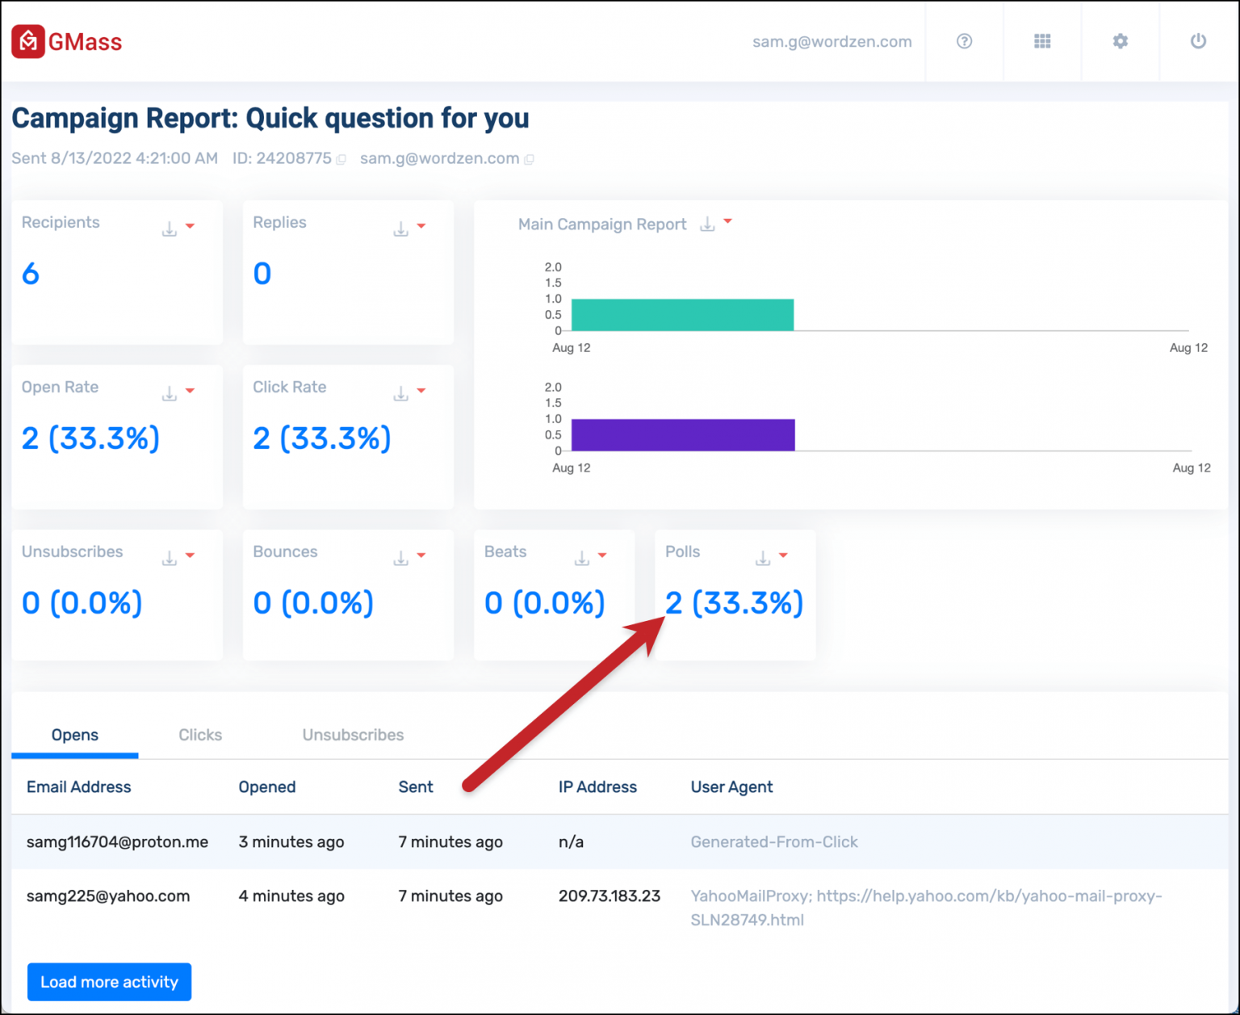The height and width of the screenshot is (1015, 1240).
Task: Copy the sam.g@wordzen.com address icon
Action: (530, 158)
